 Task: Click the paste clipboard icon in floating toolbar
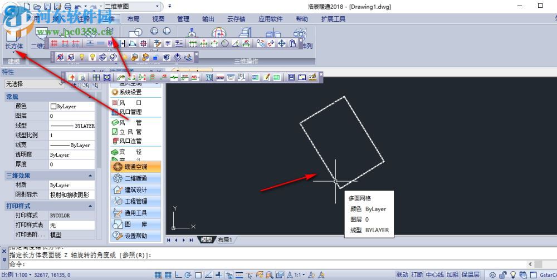tap(292, 43)
